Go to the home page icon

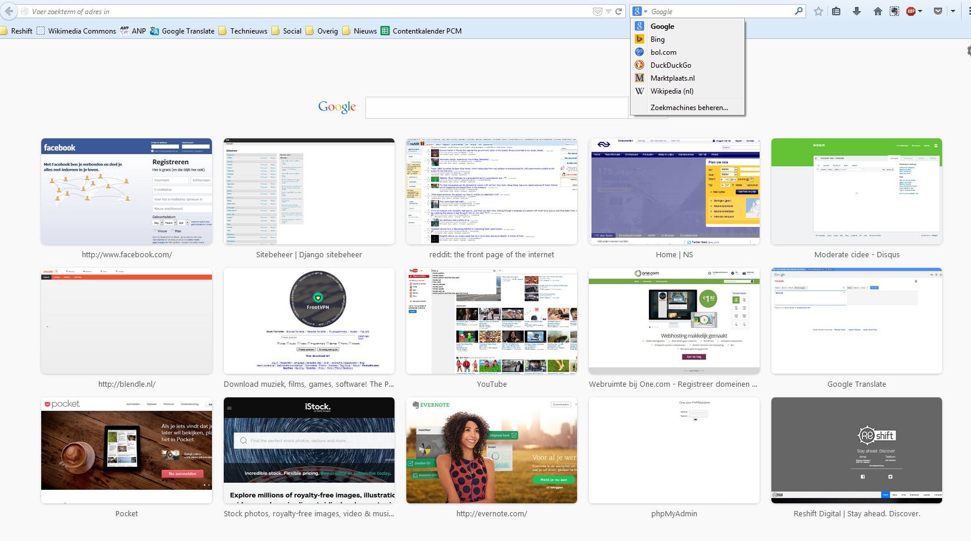[877, 11]
